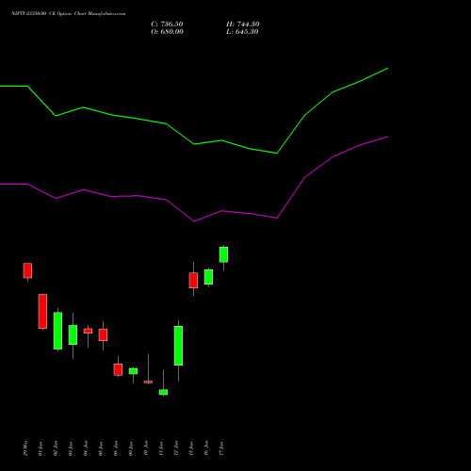Image resolution: width=471 pixels, height=471 pixels.
Task: Click the 17 Jun date label
Action: (221, 448)
